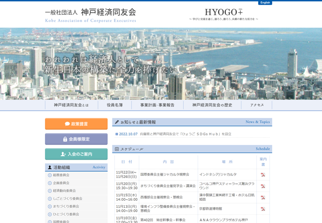Click the calendar icon beside スケジュール

coord(116,149)
